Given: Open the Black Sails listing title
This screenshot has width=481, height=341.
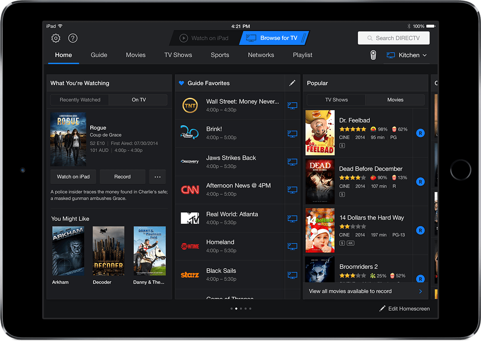Looking at the screenshot, I should [x=221, y=271].
